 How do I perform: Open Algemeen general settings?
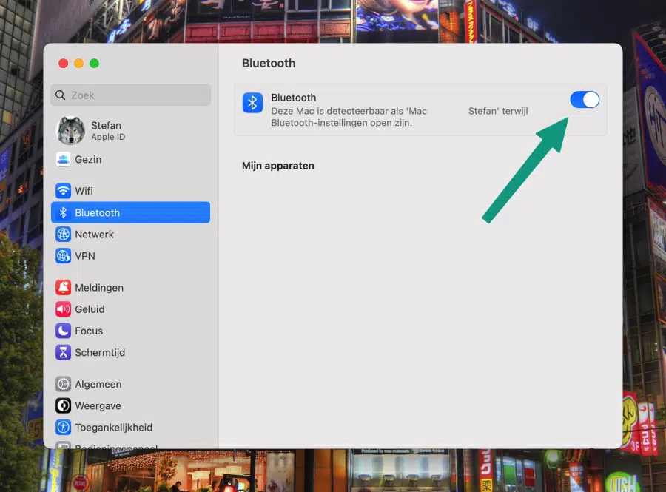pos(130,384)
